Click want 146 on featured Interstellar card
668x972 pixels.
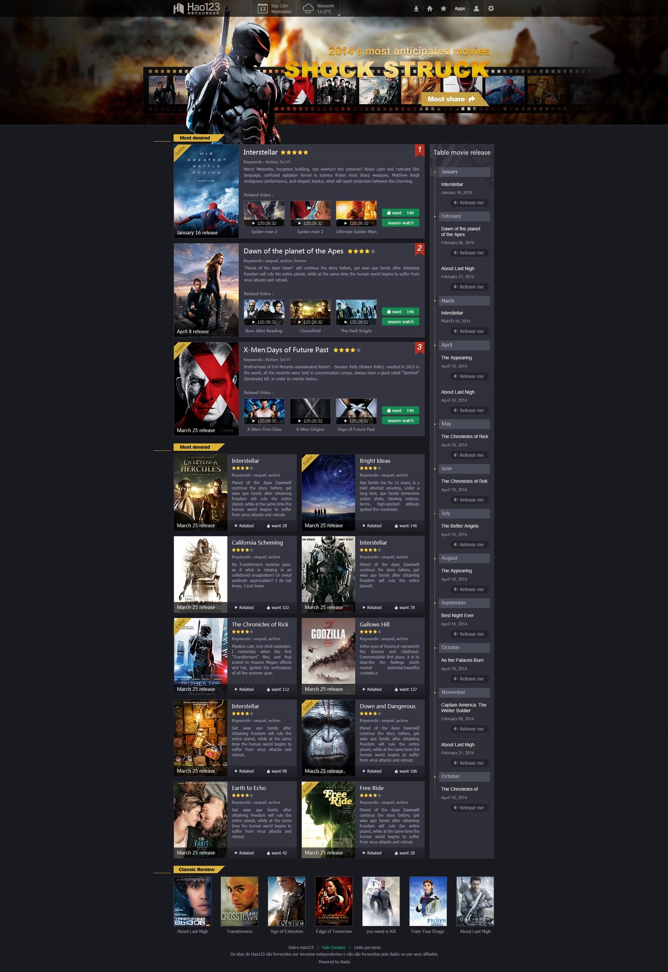[x=401, y=213]
